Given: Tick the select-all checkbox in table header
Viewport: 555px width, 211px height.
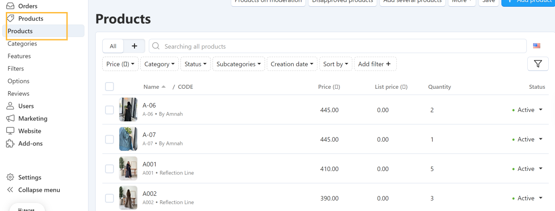Looking at the screenshot, I should tap(109, 87).
